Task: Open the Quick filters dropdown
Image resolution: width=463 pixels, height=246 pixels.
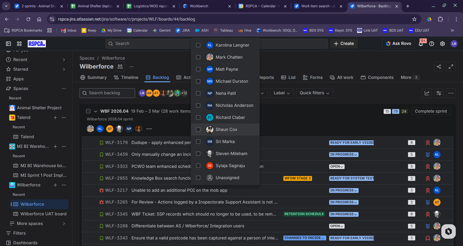Action: (315, 93)
